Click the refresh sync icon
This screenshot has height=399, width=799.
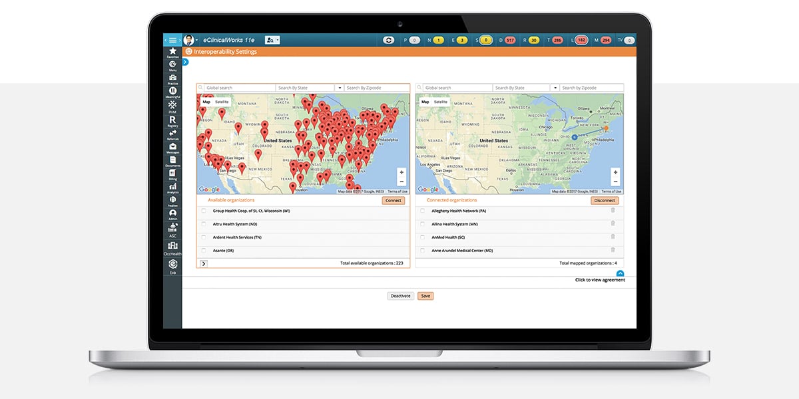click(x=389, y=41)
